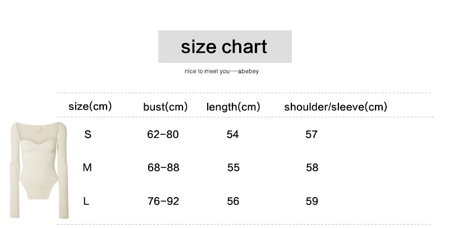Click the "nice to meet you" tagline
The image size is (449, 228).
pyautogui.click(x=221, y=71)
